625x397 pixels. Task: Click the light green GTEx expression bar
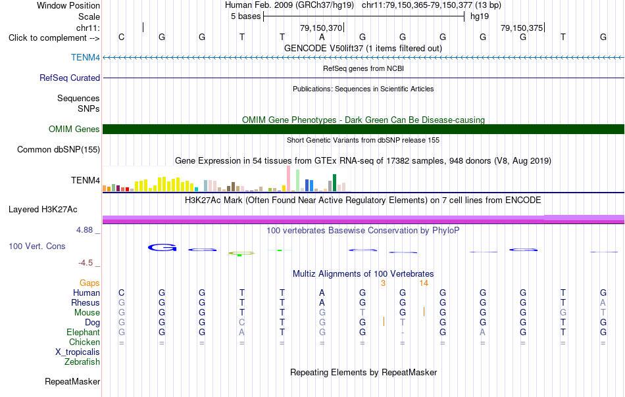[297, 180]
